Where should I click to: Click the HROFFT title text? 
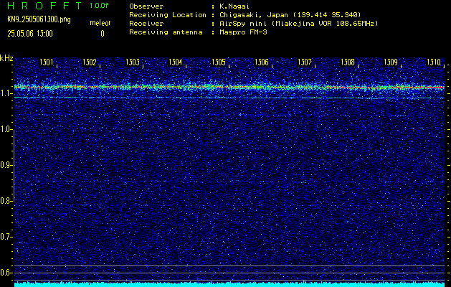tap(44, 6)
